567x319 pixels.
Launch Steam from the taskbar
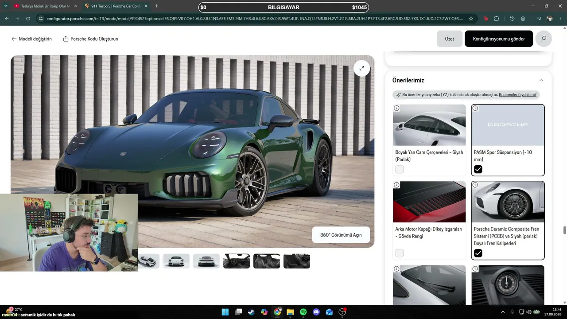[251, 312]
